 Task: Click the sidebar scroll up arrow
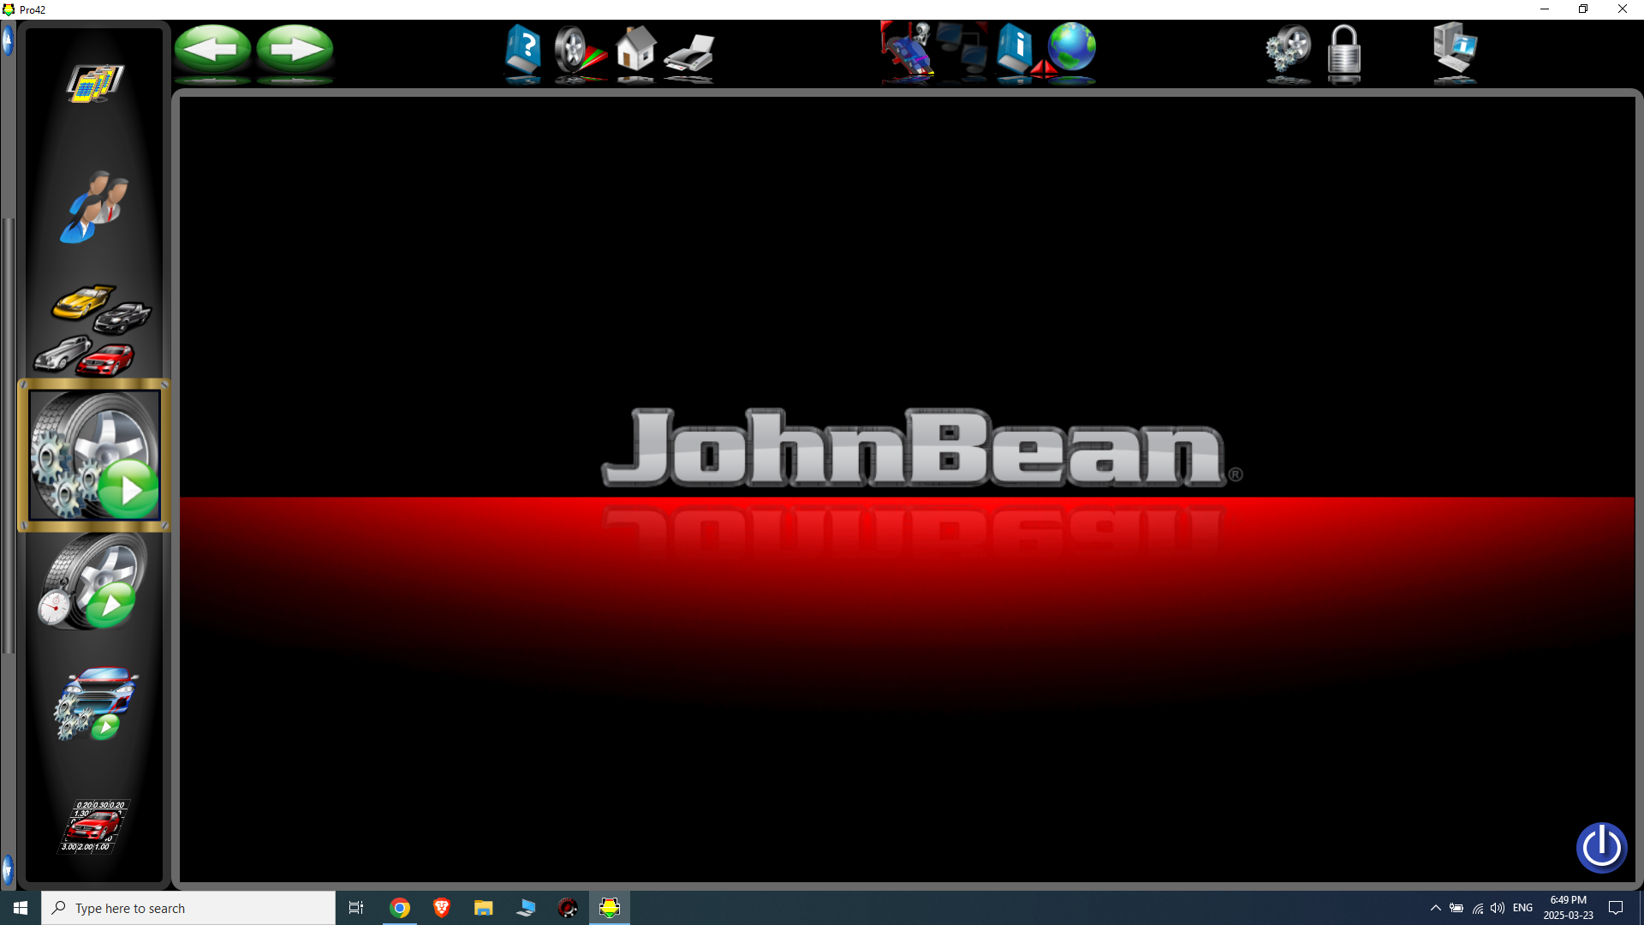click(x=8, y=40)
